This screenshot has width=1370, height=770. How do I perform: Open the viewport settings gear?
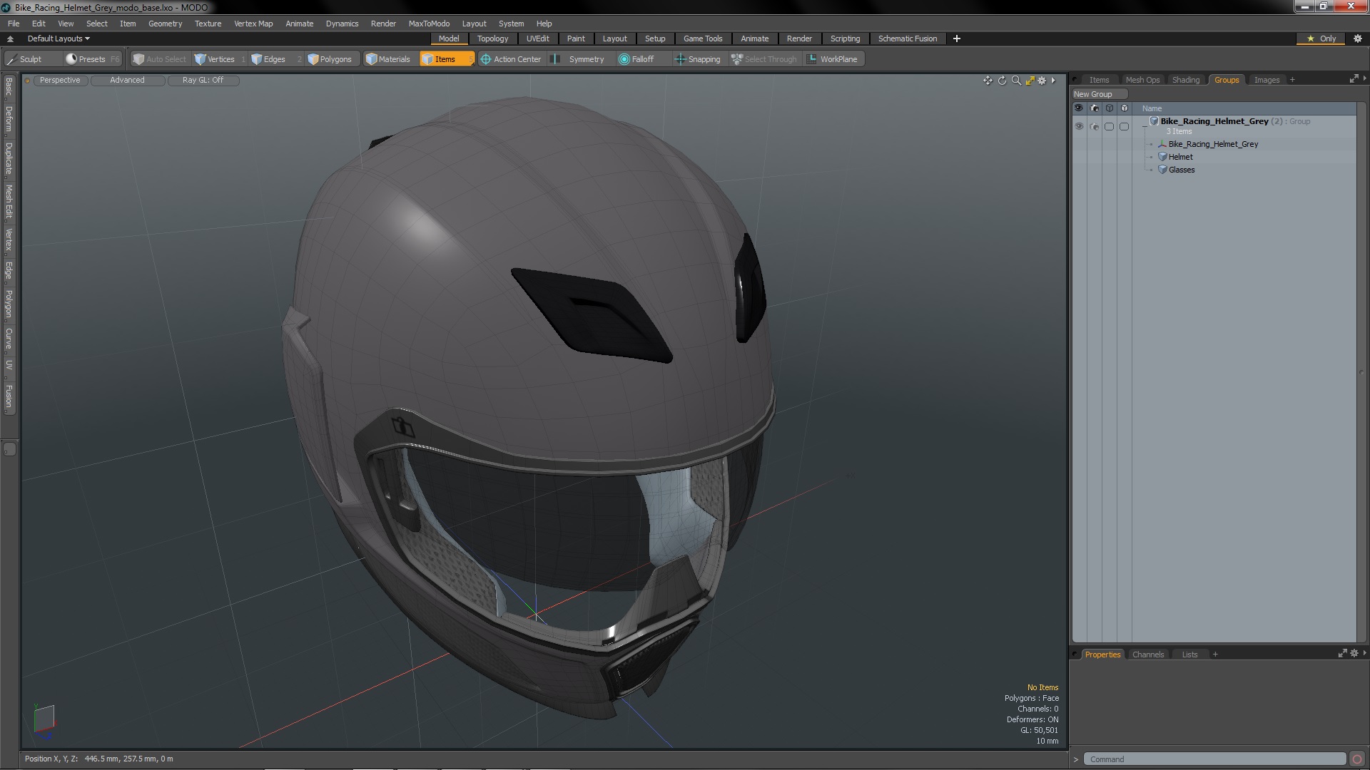1042,81
